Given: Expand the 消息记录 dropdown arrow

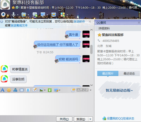Looking at the screenshot, I should click(x=91, y=90).
